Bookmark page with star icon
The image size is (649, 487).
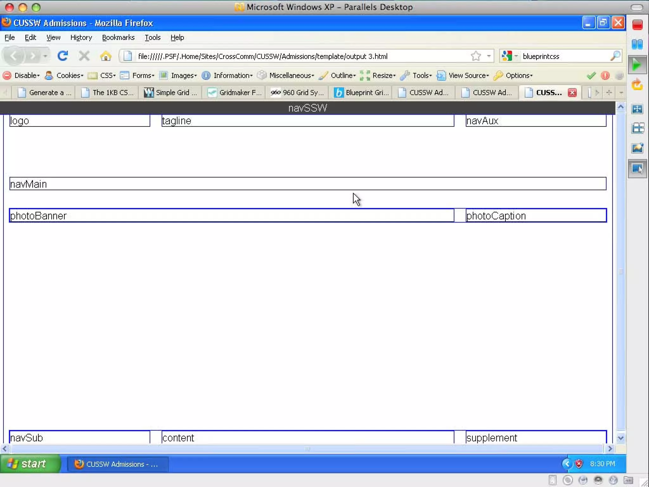(x=476, y=56)
